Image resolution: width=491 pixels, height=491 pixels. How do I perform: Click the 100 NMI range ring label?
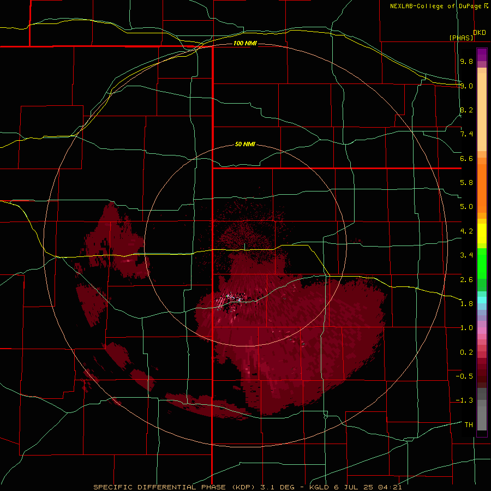[x=245, y=43]
